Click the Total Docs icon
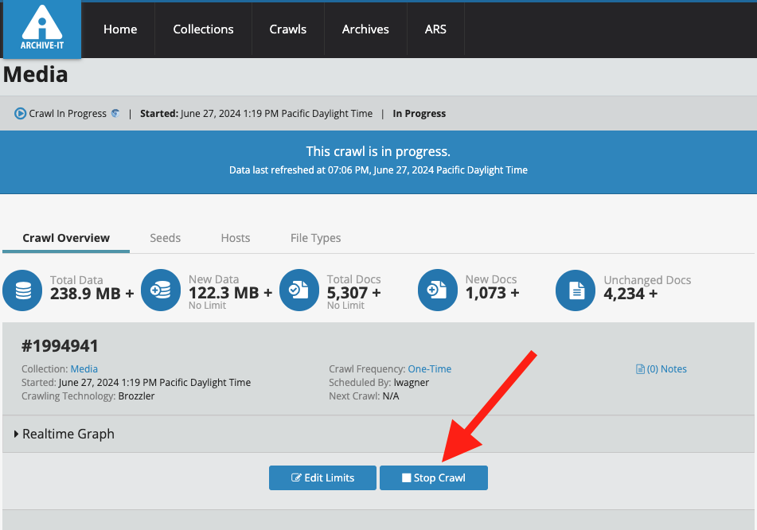 (x=299, y=291)
